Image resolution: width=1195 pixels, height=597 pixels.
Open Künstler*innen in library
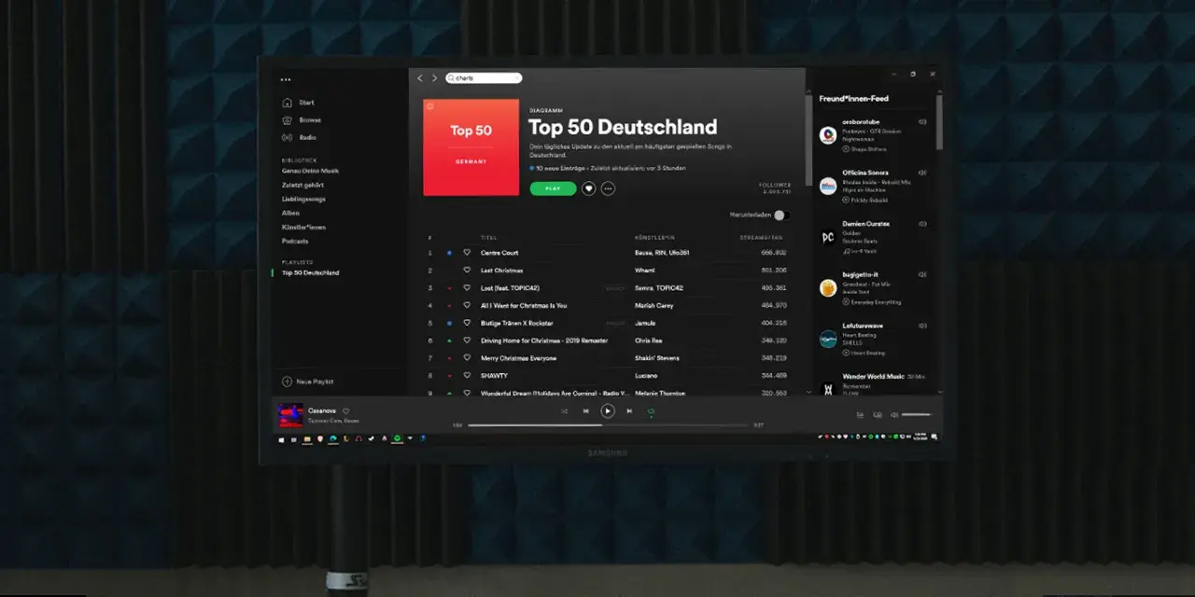tap(303, 227)
